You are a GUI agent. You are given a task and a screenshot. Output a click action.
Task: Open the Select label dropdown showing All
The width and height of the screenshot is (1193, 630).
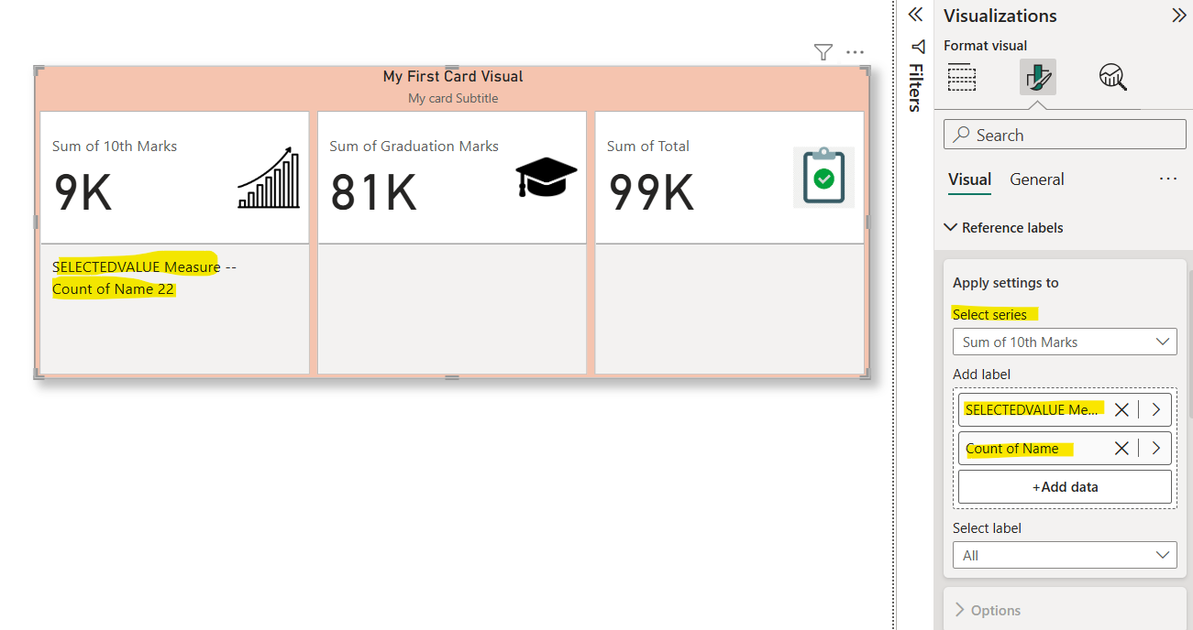(x=1064, y=555)
